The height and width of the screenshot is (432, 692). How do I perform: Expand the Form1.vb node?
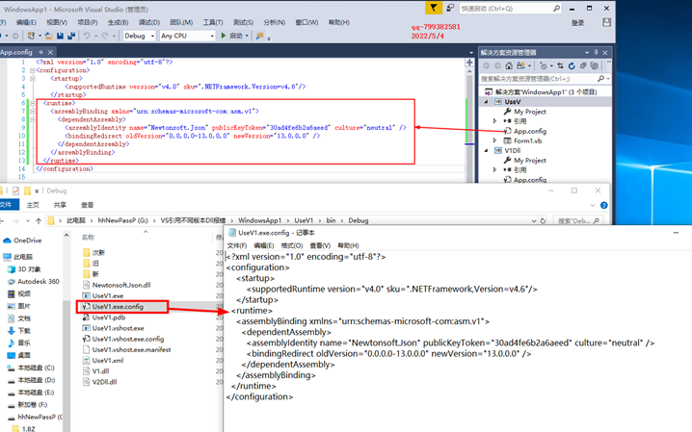point(494,140)
